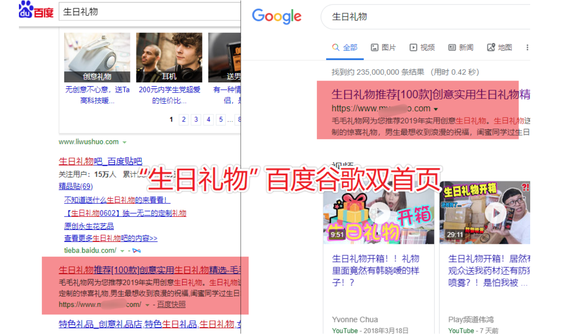Expand the www.liwushuo.com dropdown arrow
This screenshot has width=583, height=335.
tap(125, 142)
